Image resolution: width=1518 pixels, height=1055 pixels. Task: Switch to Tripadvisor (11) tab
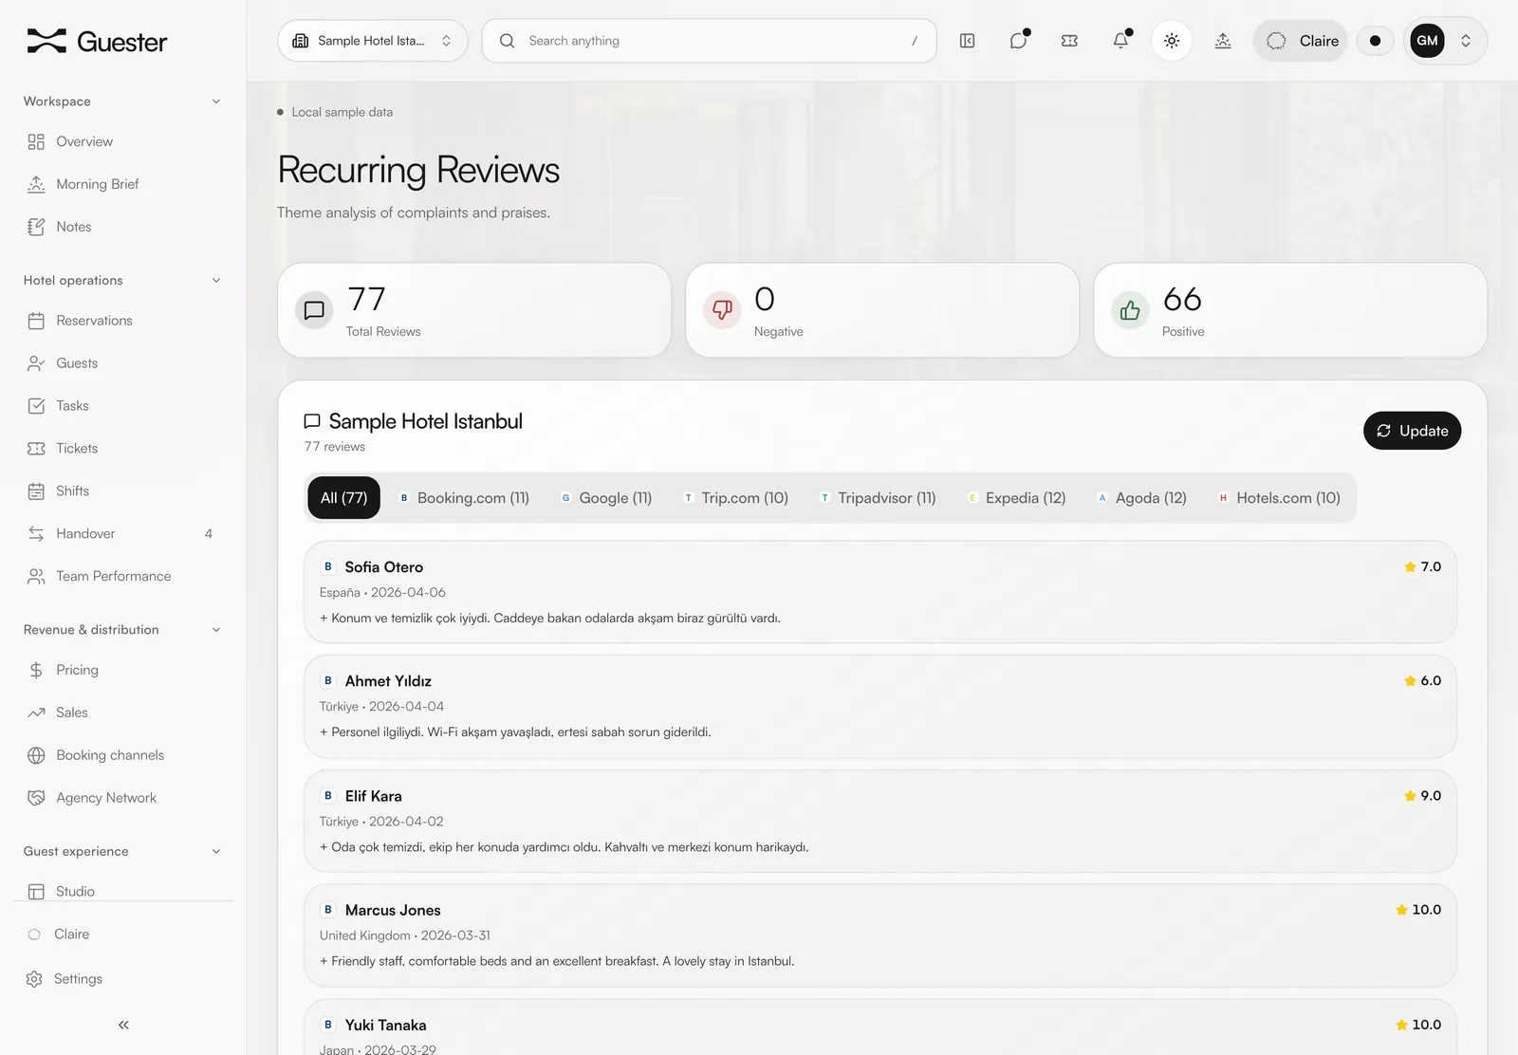[x=878, y=498]
